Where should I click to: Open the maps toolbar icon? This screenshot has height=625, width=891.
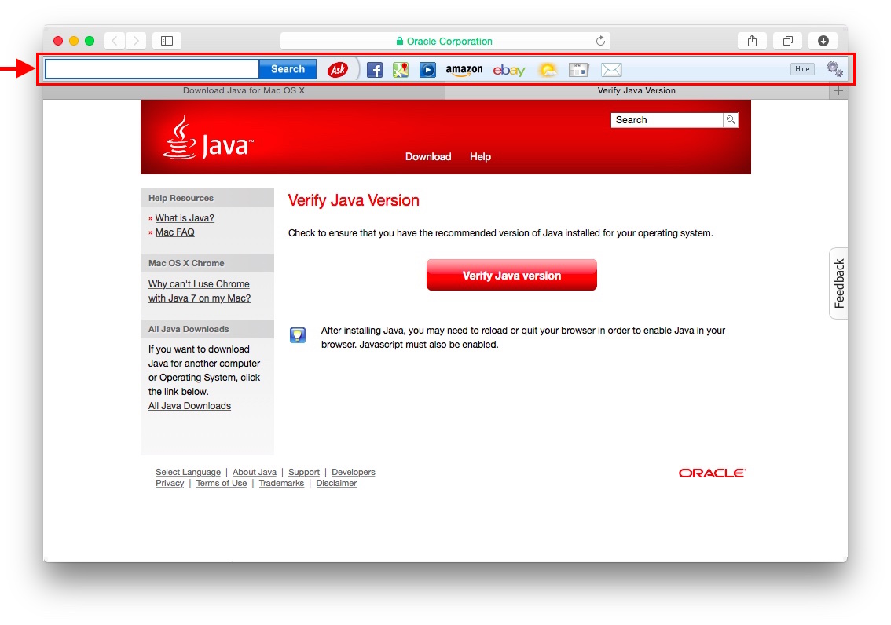point(401,70)
